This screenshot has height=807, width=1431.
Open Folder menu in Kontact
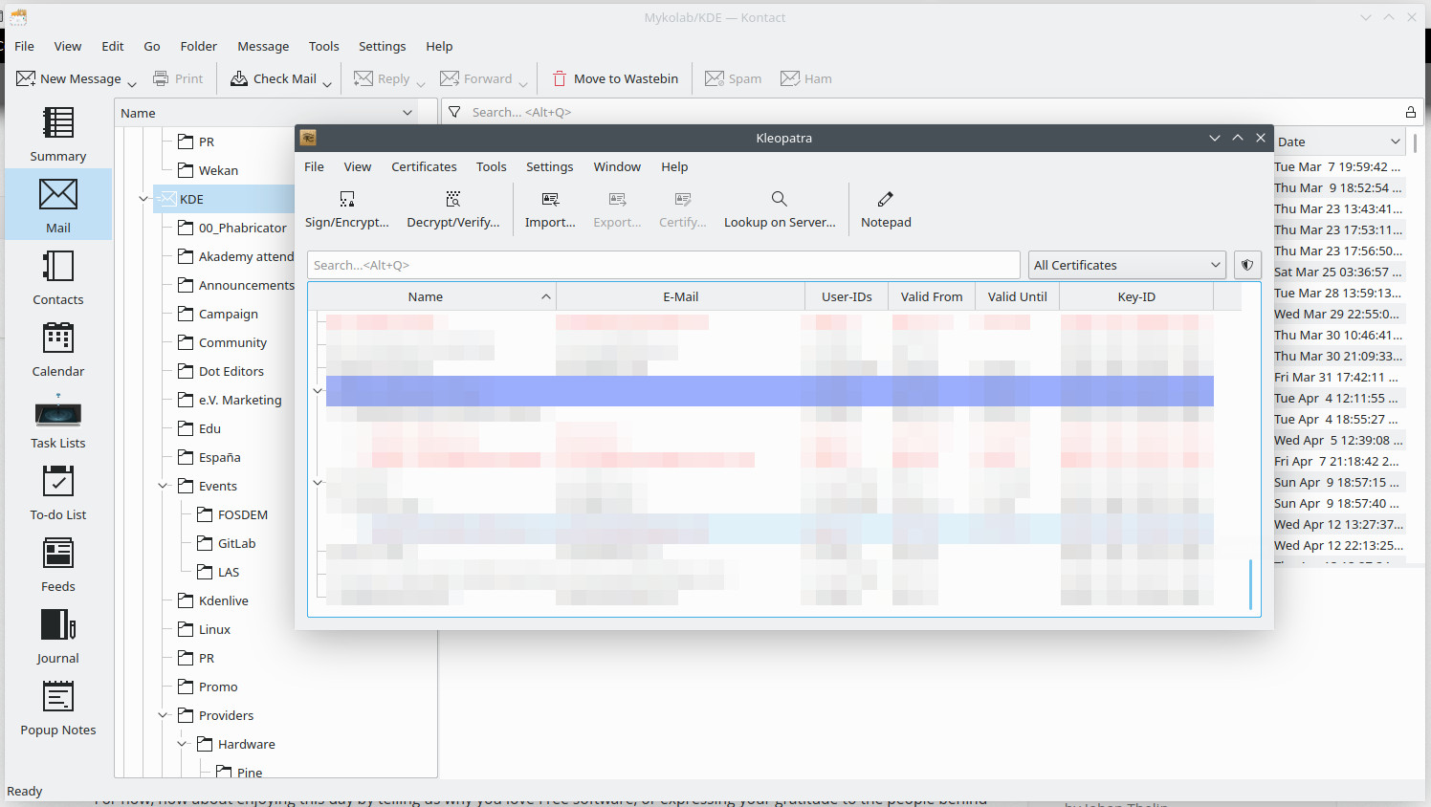[x=198, y=46]
